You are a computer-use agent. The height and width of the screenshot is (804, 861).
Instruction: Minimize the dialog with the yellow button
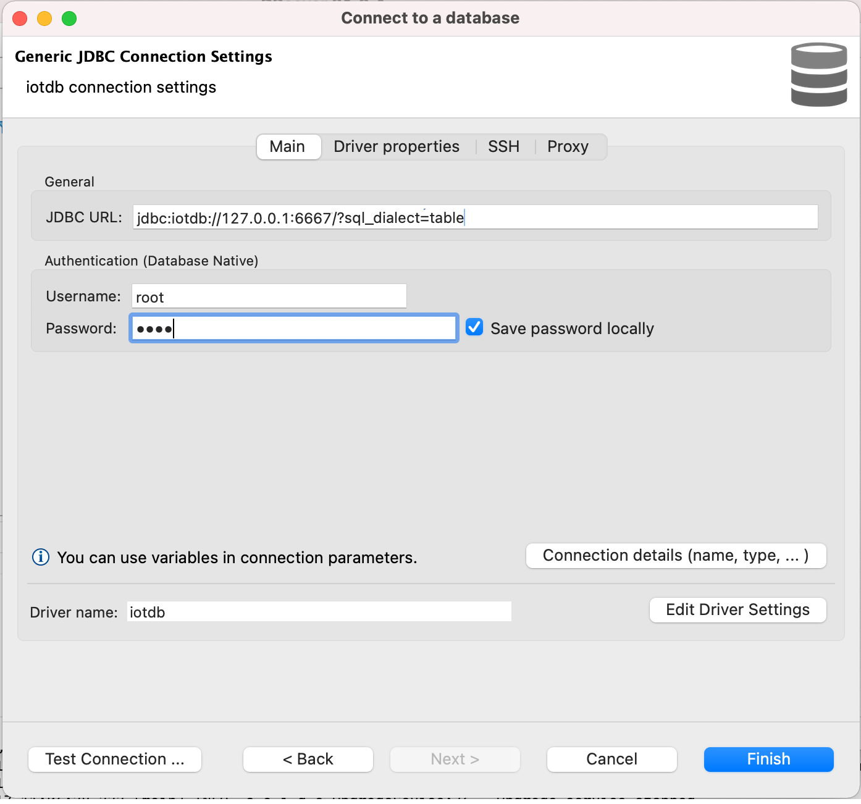(x=44, y=19)
